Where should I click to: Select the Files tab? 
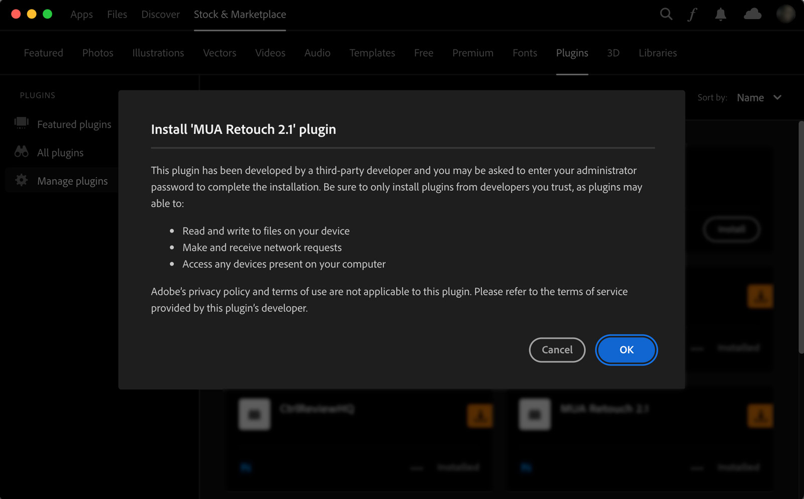(117, 15)
